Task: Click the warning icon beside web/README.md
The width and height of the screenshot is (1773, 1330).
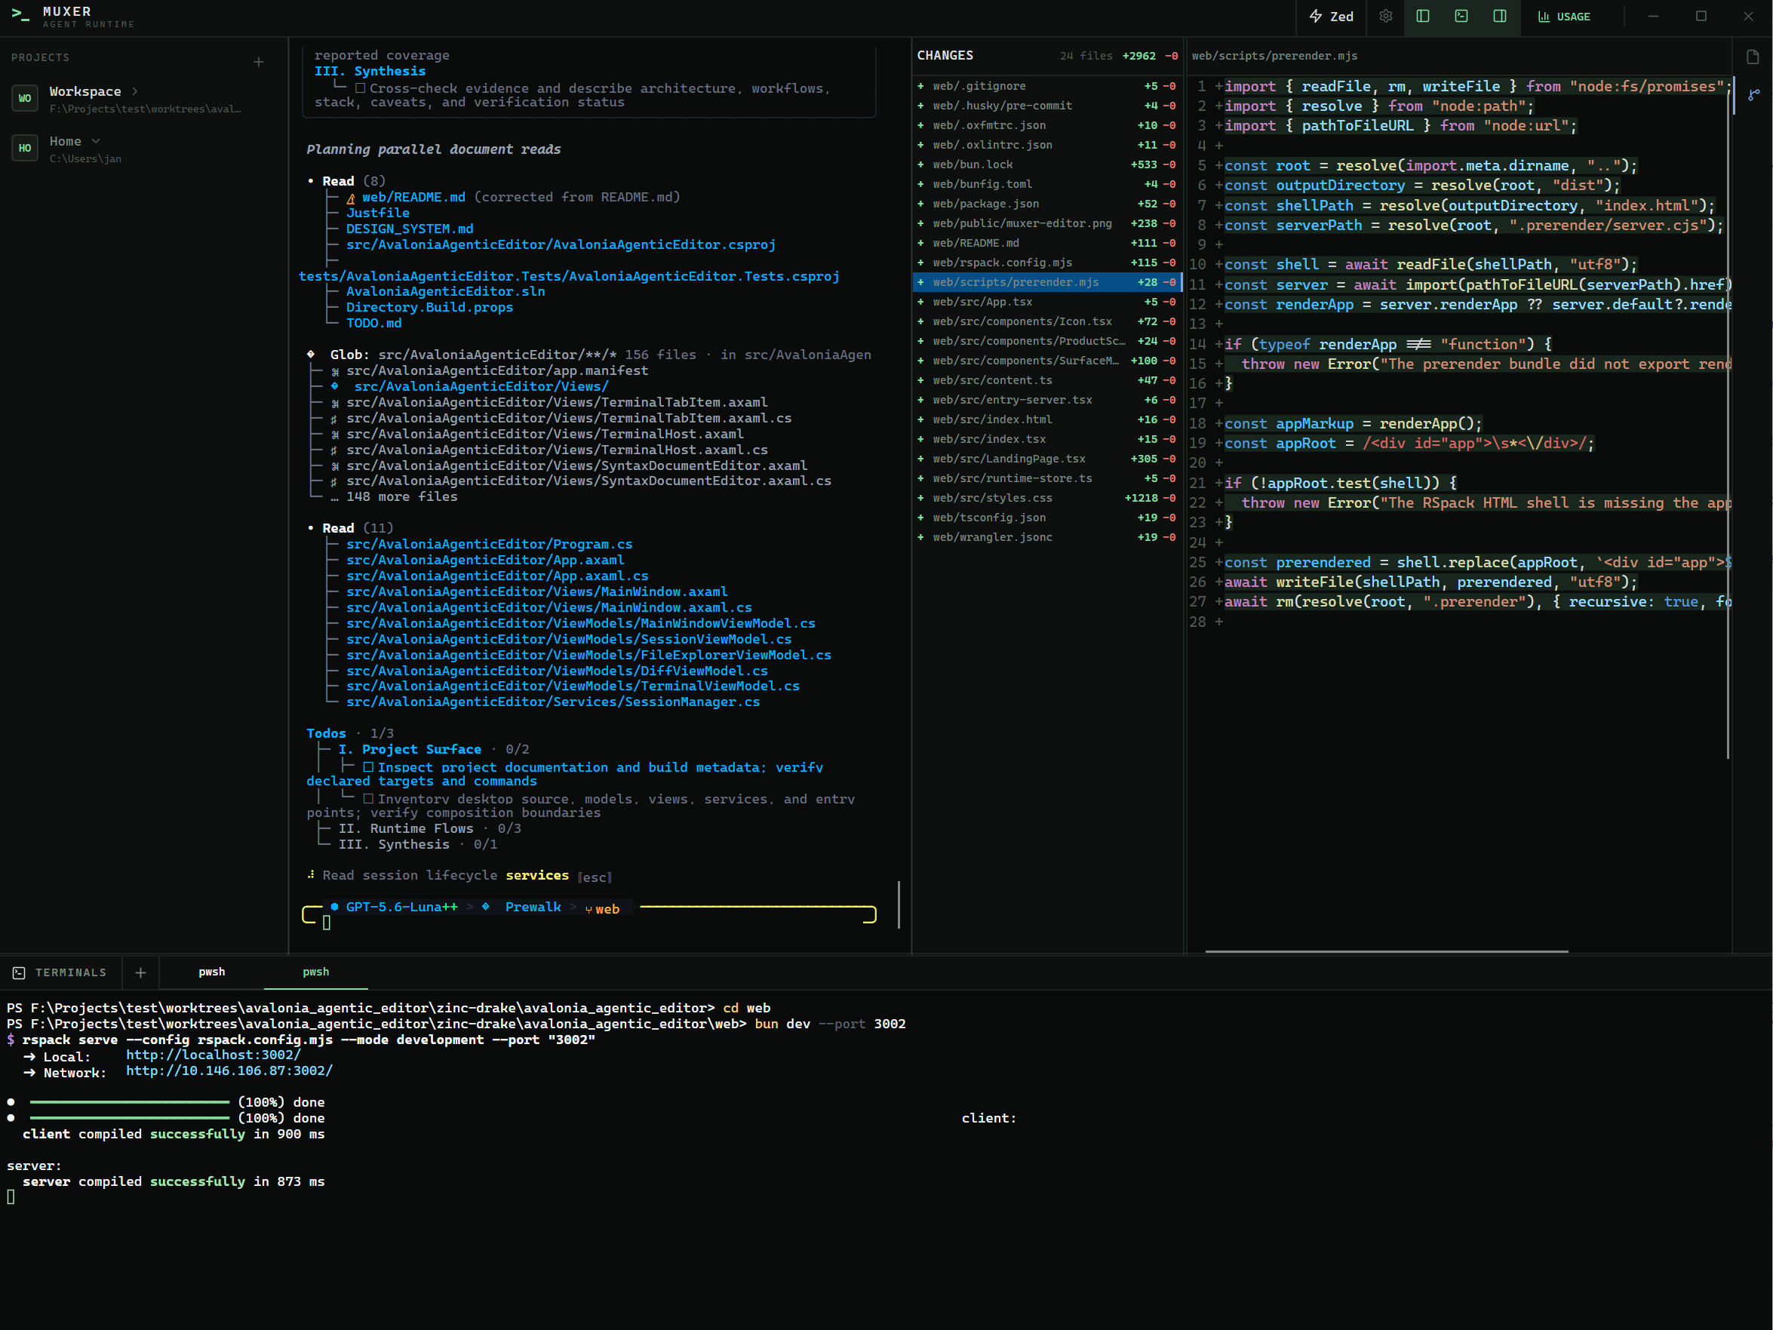Action: click(x=350, y=198)
